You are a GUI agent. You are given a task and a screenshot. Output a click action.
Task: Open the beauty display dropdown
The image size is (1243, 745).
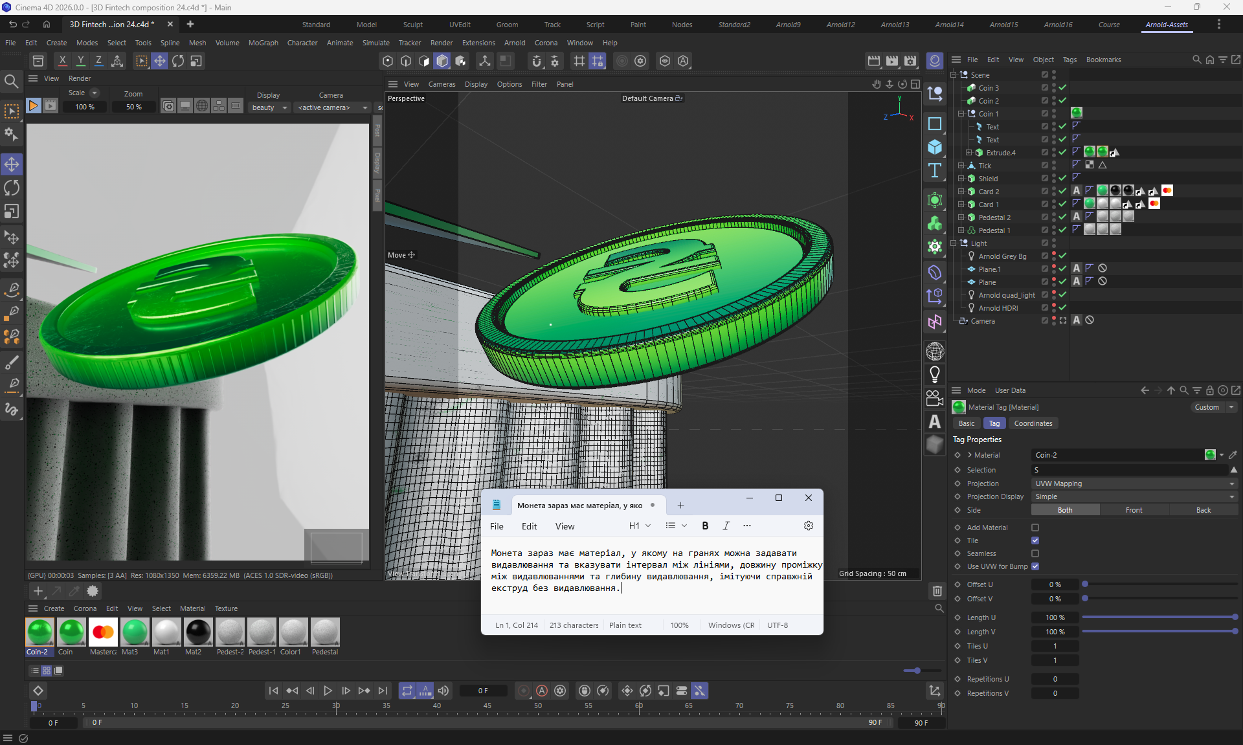(269, 107)
